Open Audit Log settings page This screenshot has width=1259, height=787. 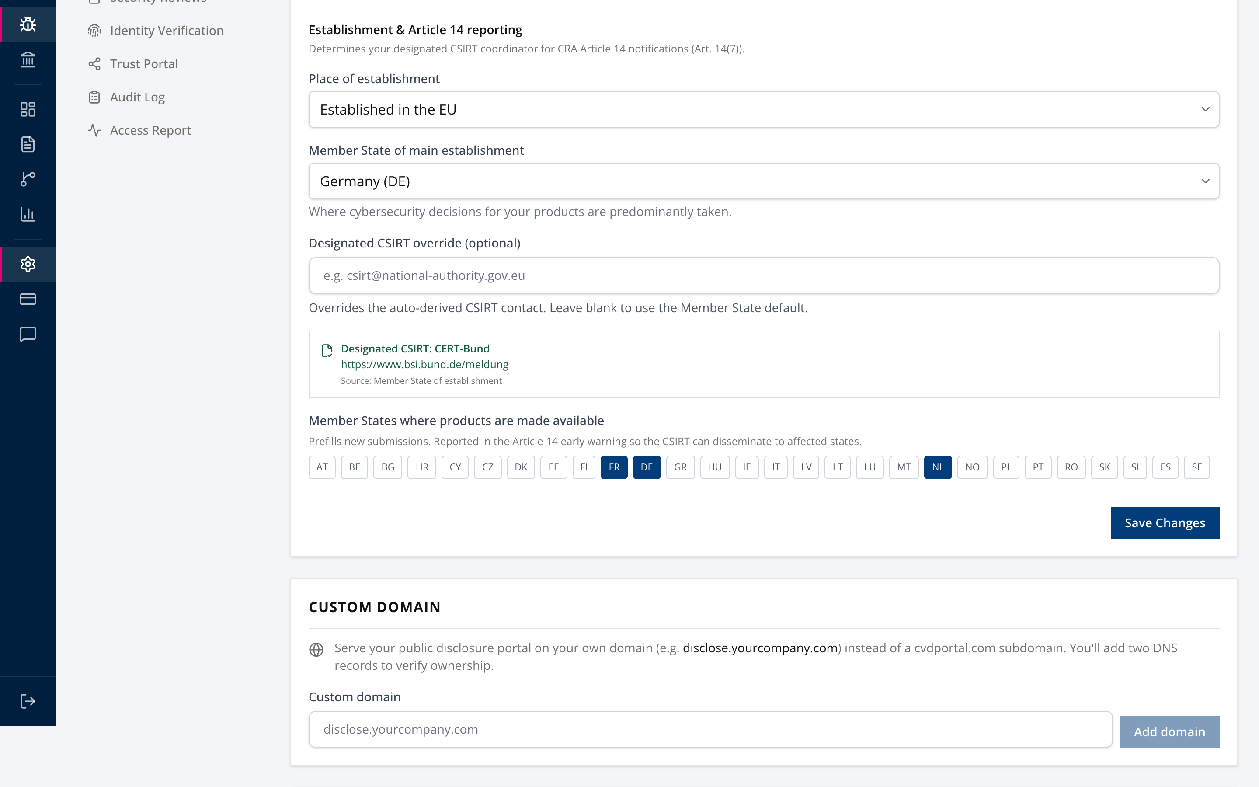[137, 98]
